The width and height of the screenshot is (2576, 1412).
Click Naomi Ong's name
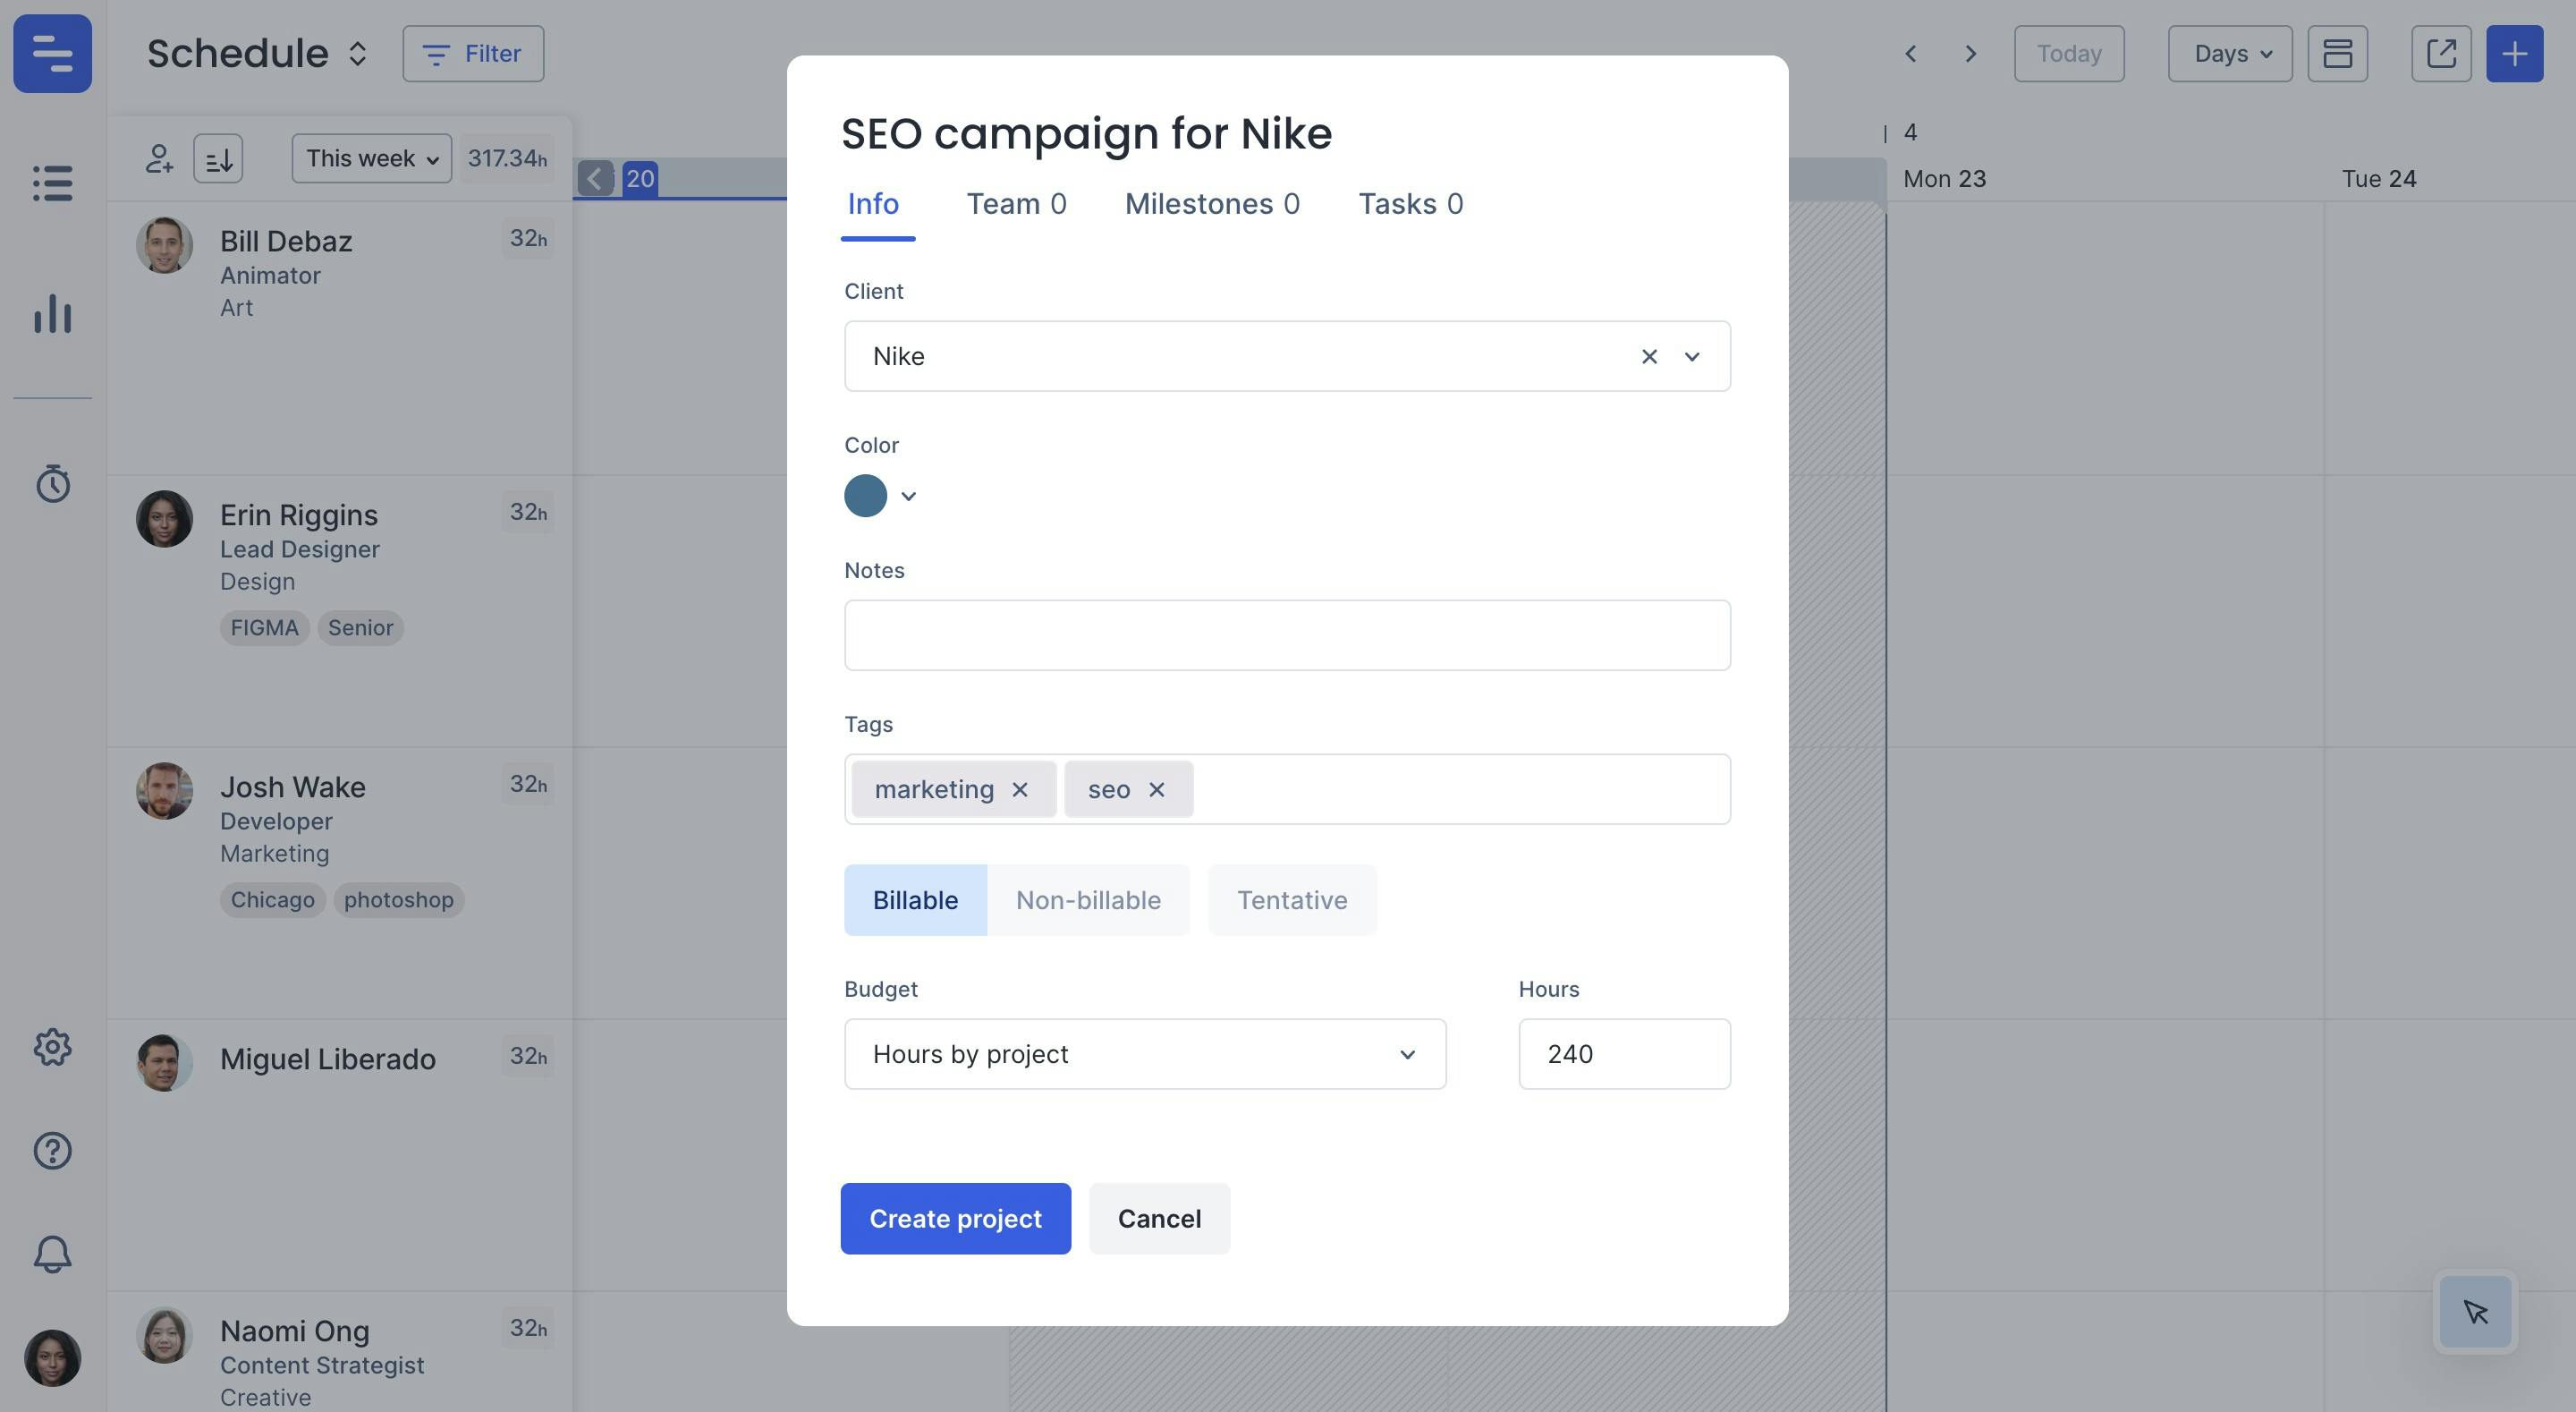(295, 1331)
